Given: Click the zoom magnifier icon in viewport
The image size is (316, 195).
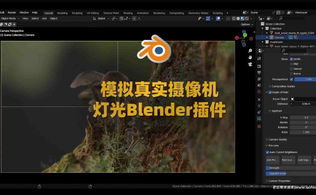Looking at the screenshot, I should point(250,51).
